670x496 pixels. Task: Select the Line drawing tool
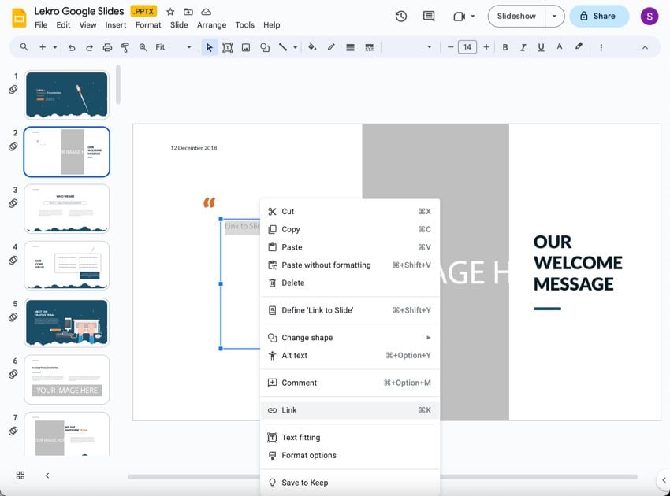coord(283,47)
